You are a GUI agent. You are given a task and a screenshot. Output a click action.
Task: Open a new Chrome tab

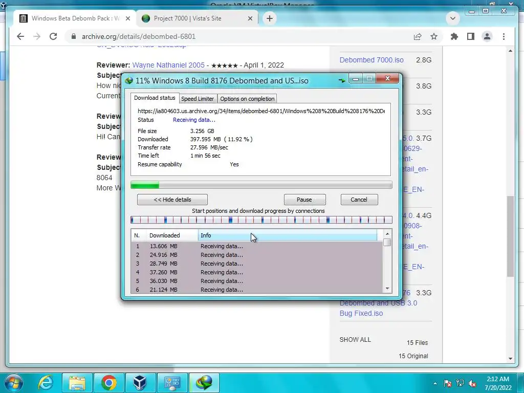coord(270,18)
